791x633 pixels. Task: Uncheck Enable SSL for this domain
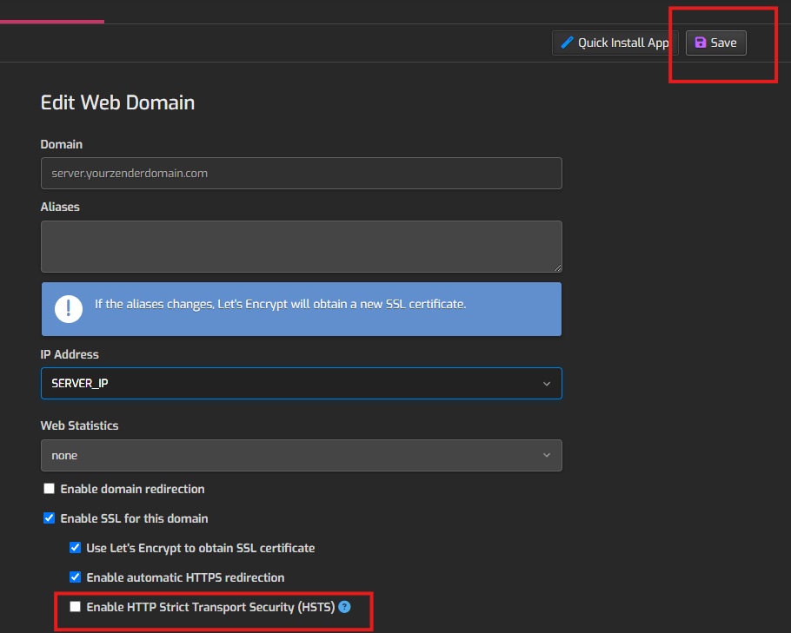point(50,518)
